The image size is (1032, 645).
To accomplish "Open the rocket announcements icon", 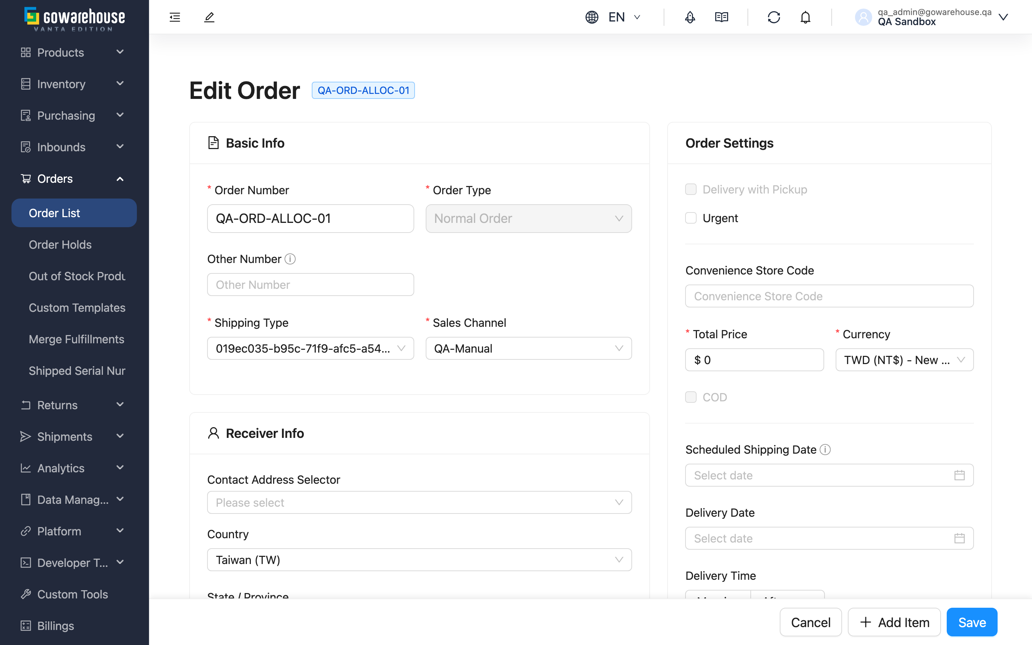I will click(x=690, y=17).
